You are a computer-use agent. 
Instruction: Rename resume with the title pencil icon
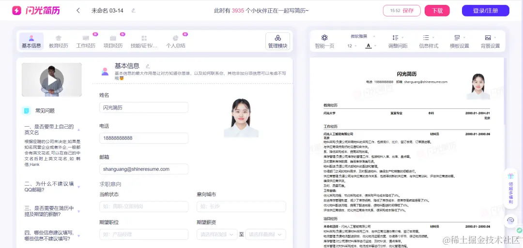click(134, 11)
